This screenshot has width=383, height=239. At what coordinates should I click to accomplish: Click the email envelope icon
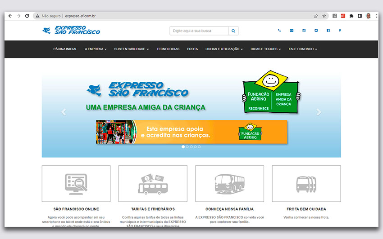pyautogui.click(x=292, y=31)
